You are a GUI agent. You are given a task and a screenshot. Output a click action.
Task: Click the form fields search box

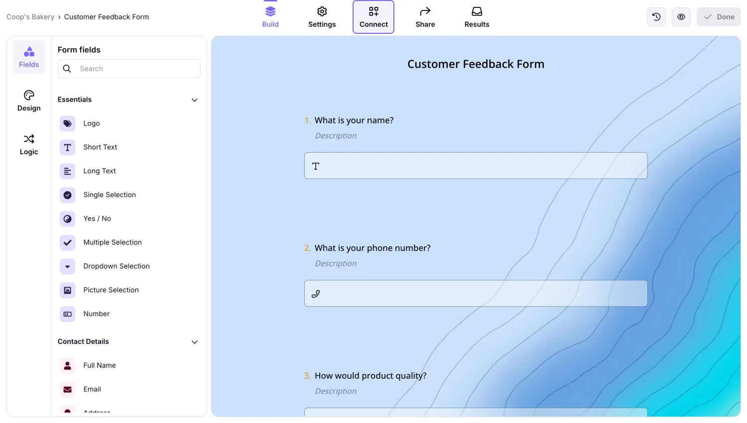pos(128,69)
